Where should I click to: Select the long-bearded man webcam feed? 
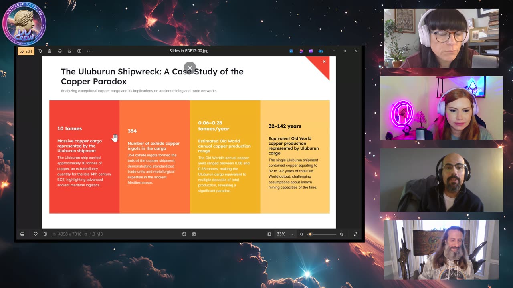(441, 250)
